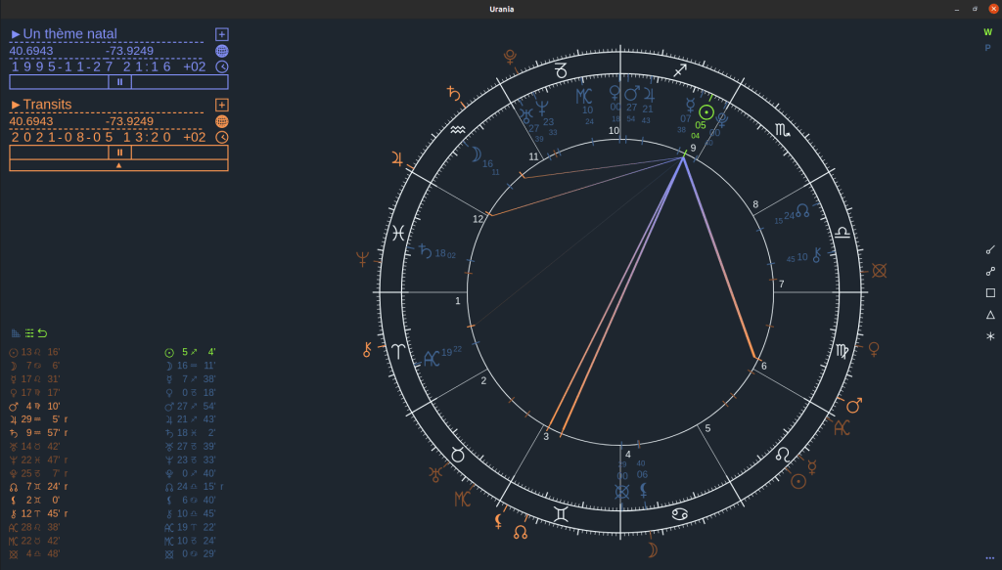Collapse the Transits section arrow
1002x570 pixels.
16,105
